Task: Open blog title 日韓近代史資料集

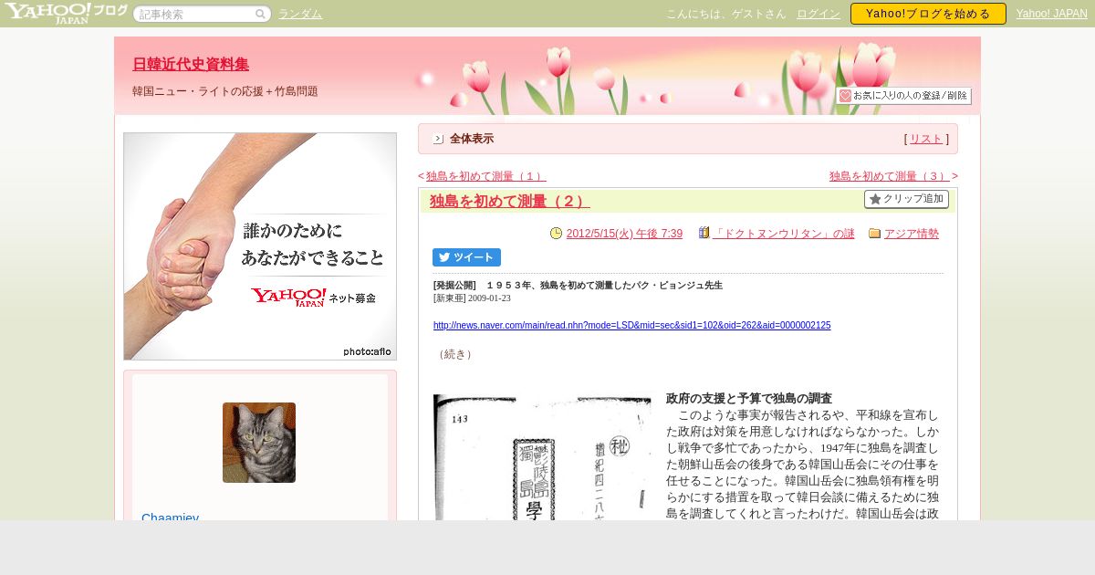Action: [191, 64]
